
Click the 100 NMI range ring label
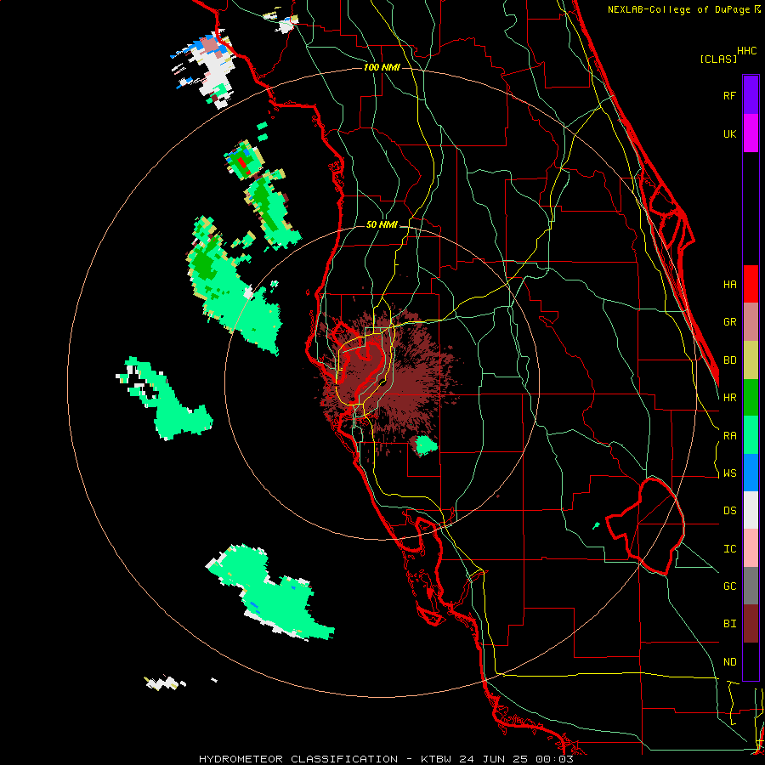(382, 67)
